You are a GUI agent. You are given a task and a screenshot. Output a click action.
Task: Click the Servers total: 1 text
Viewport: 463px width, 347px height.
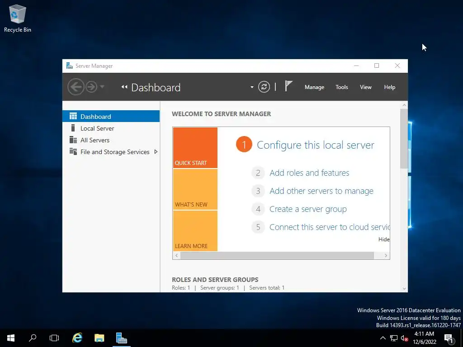point(267,288)
